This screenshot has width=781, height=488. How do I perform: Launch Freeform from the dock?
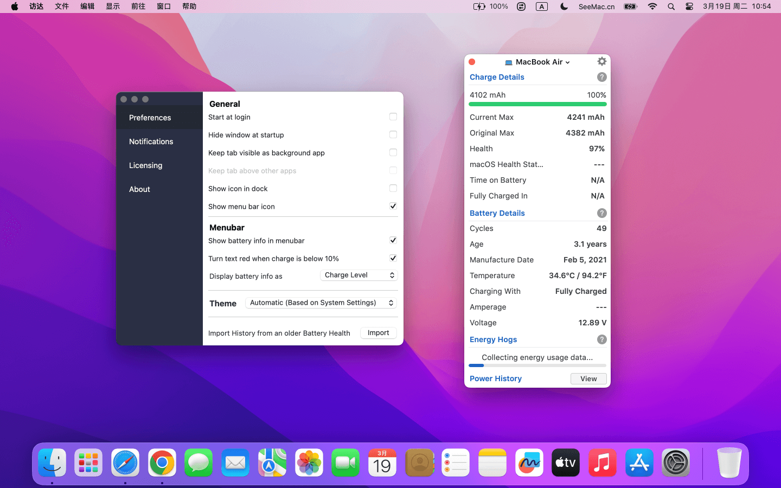tap(529, 463)
